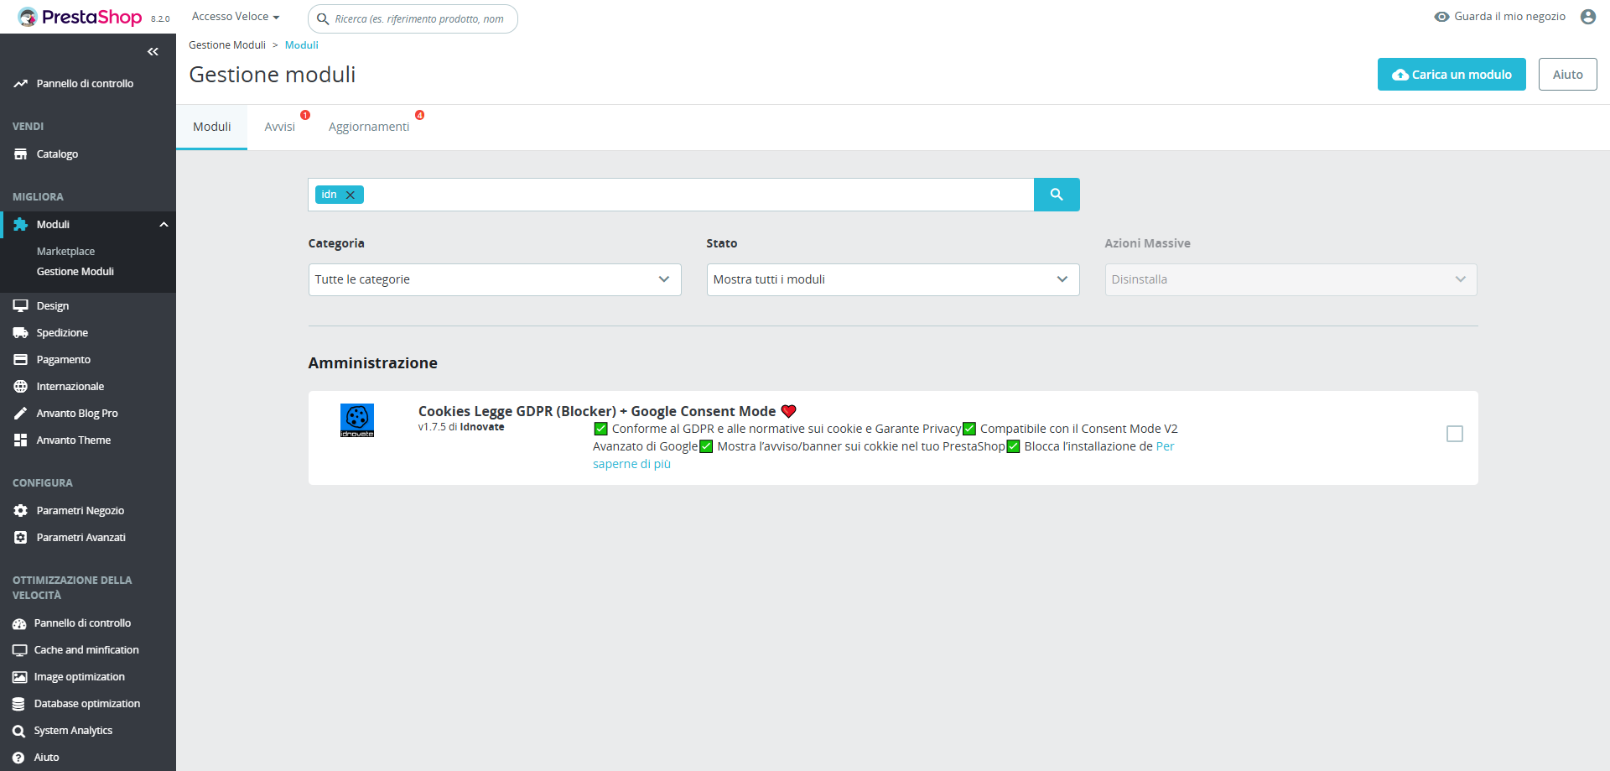Click the Cache and minification monitor icon

tap(19, 650)
